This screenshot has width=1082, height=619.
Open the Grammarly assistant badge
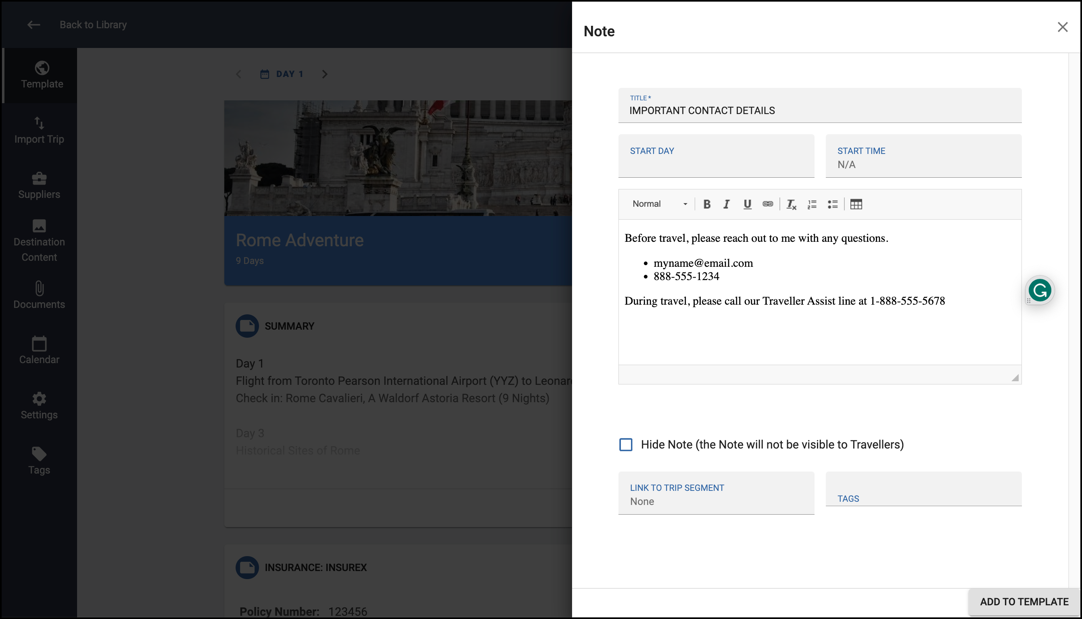[x=1040, y=291]
